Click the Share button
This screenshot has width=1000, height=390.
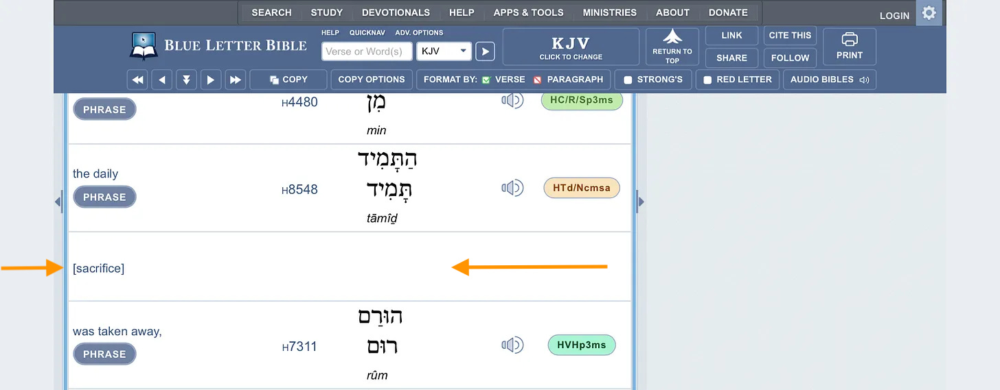tap(731, 58)
